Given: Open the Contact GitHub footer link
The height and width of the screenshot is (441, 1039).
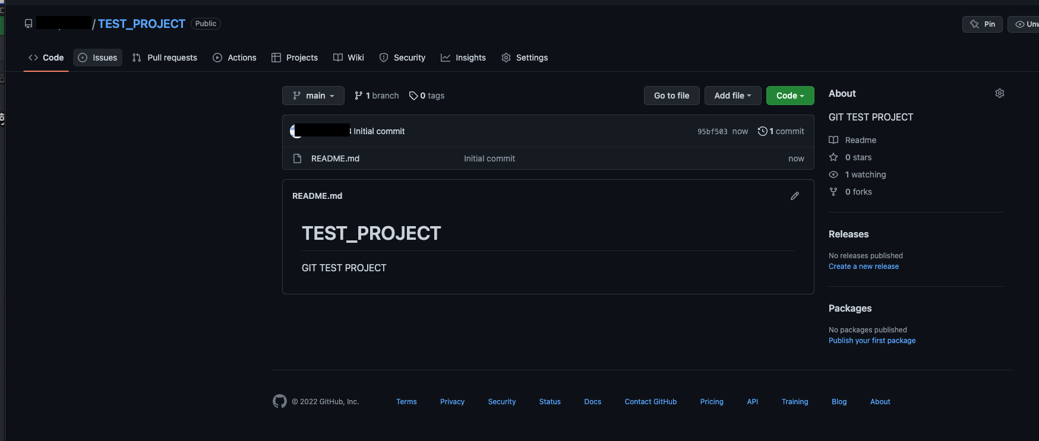Looking at the screenshot, I should (650, 402).
